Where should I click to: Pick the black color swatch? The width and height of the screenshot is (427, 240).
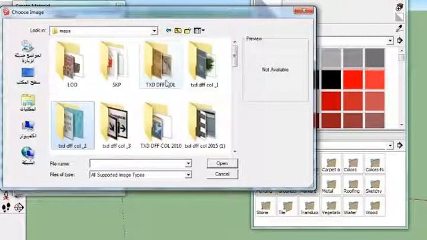[331, 79]
